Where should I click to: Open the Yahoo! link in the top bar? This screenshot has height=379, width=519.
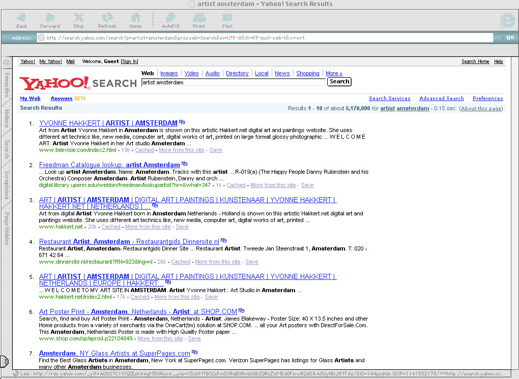tap(27, 61)
